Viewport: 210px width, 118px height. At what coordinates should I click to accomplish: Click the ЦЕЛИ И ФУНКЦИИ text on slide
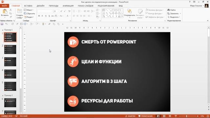click(101, 62)
